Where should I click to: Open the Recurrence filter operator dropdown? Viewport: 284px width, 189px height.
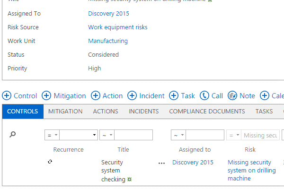pos(52,135)
